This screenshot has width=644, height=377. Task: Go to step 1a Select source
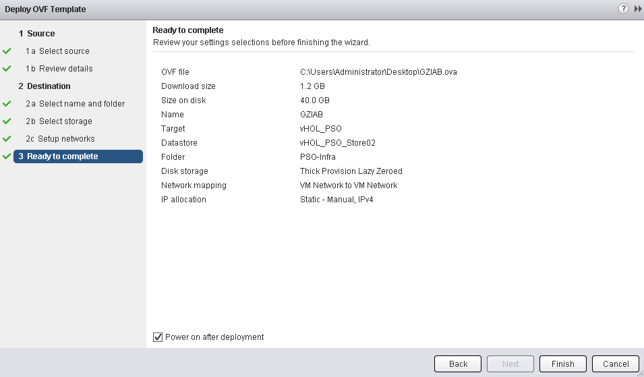click(x=64, y=51)
